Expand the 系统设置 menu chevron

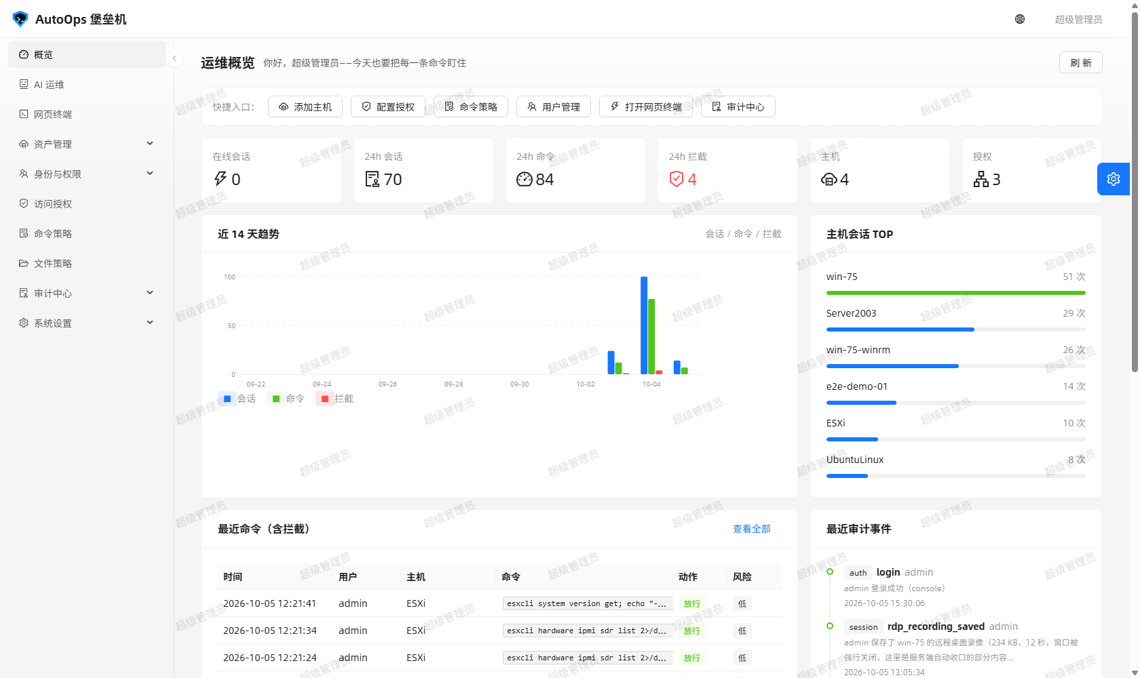click(x=150, y=323)
